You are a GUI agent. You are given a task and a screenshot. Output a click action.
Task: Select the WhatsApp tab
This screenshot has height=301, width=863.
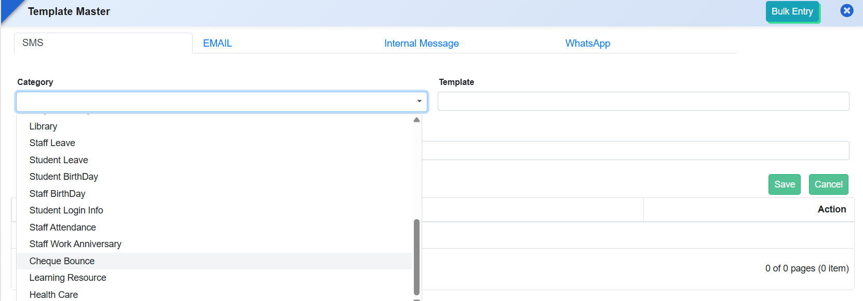point(587,44)
